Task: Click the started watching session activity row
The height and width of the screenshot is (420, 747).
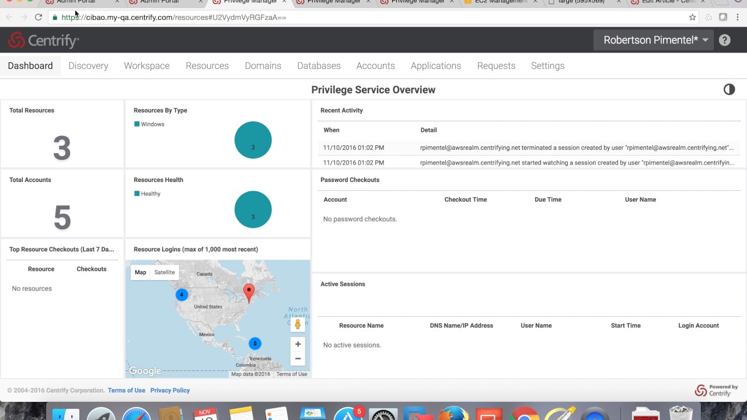Action: coord(528,163)
